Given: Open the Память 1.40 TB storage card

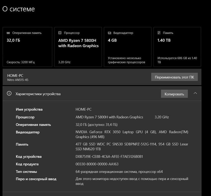Looking at the screenshot, I should 177,47.
